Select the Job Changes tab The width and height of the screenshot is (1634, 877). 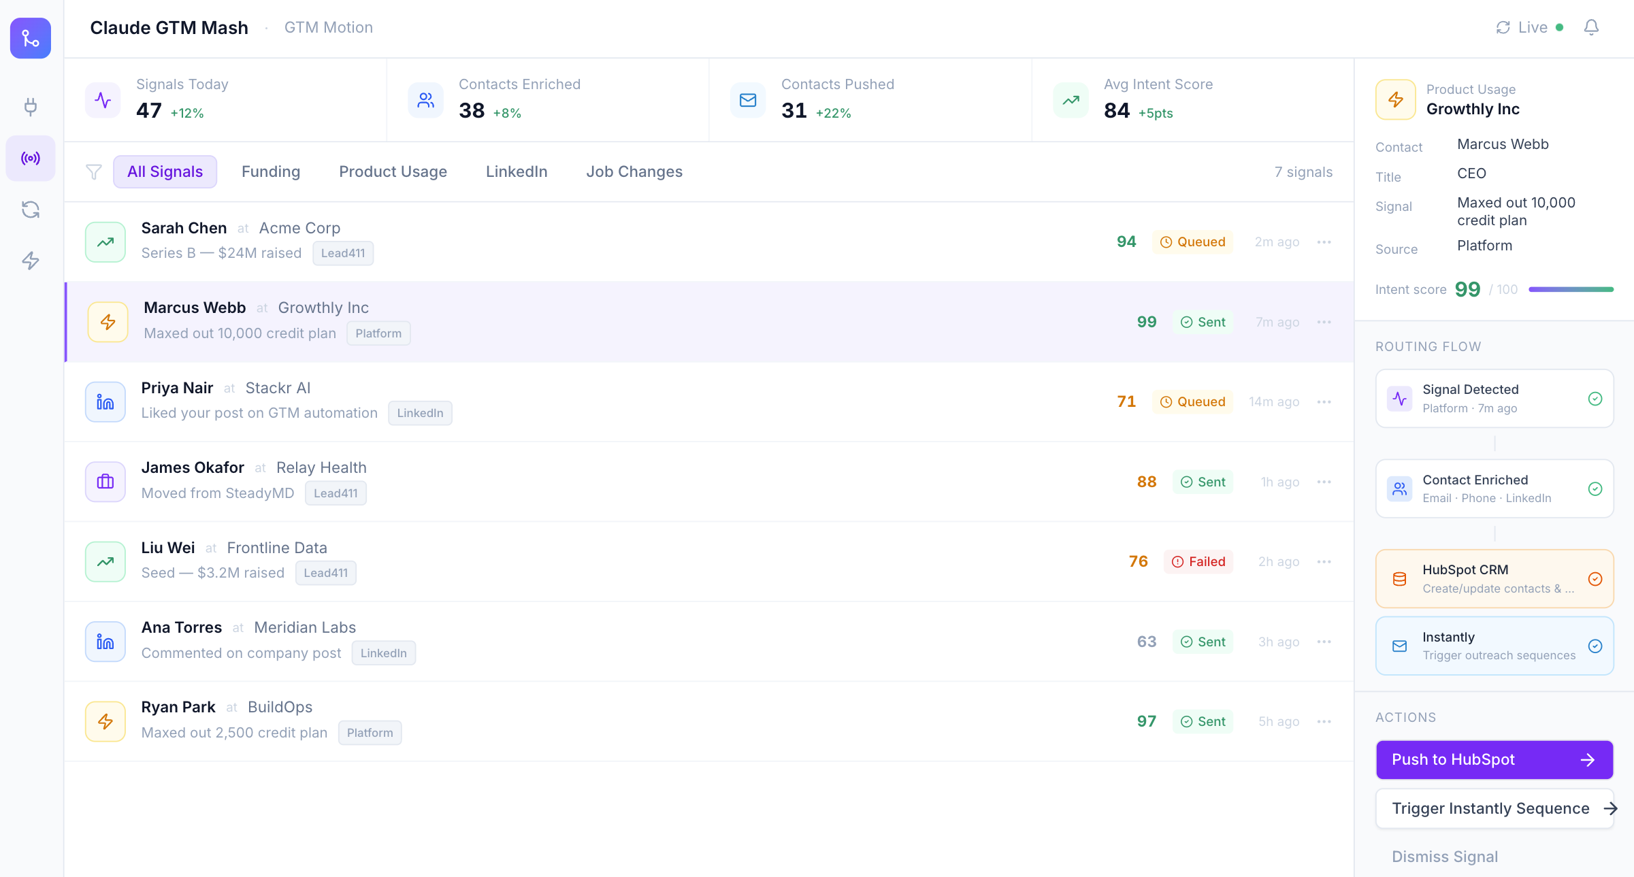[x=634, y=171]
